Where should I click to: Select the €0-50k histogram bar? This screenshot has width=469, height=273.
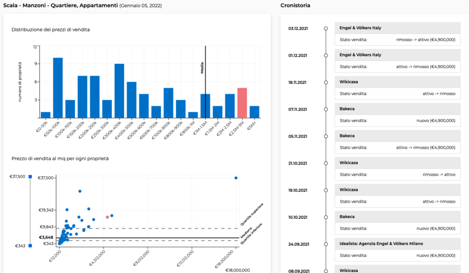pyautogui.click(x=45, y=115)
